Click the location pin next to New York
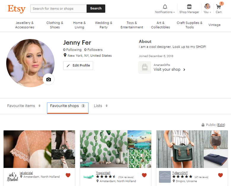The image size is (231, 186). 65,55
